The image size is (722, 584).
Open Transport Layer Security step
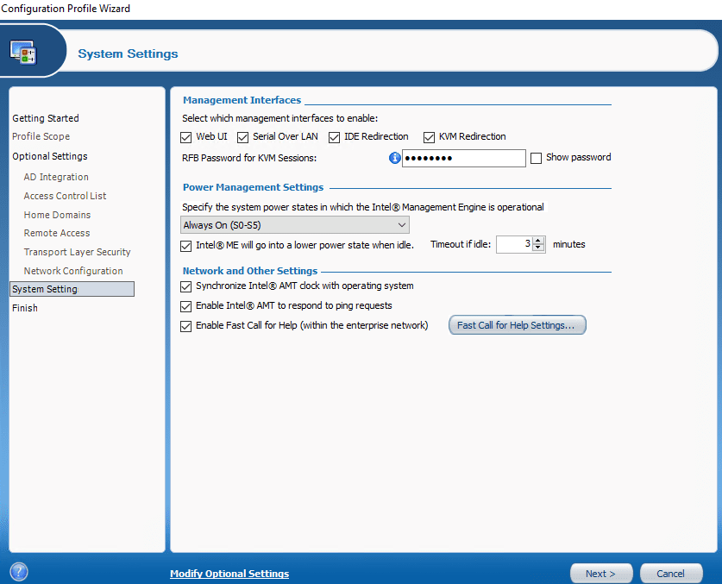78,252
